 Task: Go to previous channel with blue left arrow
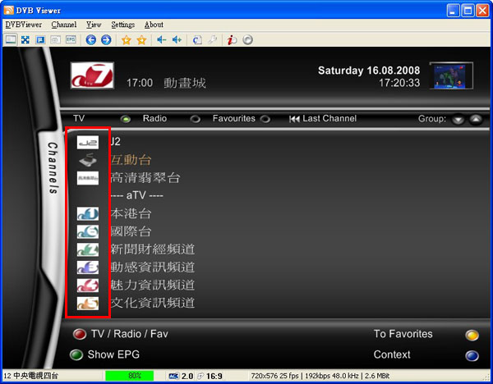91,39
